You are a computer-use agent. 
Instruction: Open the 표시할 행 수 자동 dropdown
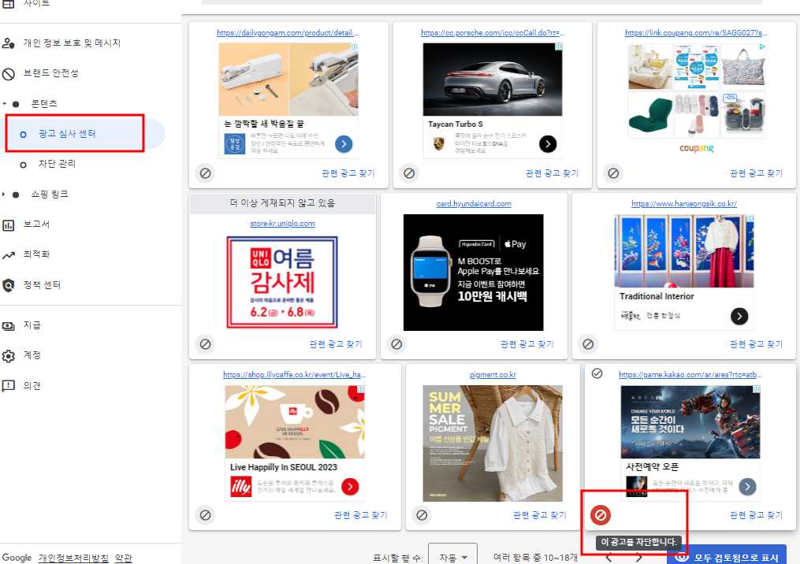pyautogui.click(x=452, y=557)
